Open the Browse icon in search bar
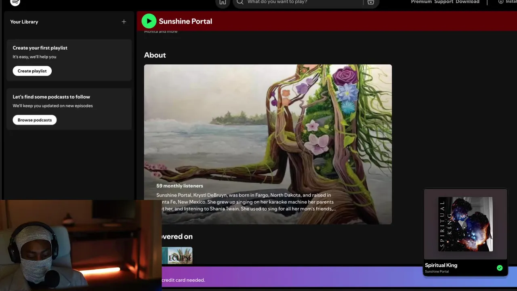517x291 pixels. [x=371, y=2]
